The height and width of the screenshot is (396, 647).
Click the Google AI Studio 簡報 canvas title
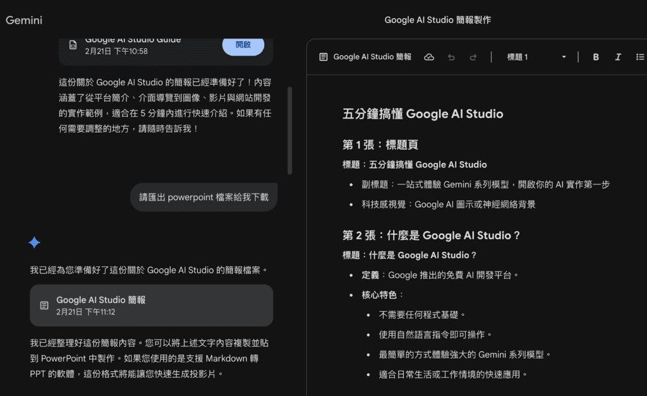click(372, 57)
